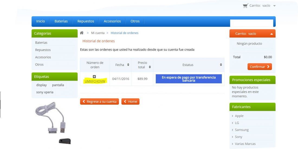Open the top Carrito dropdown arrow

(x=274, y=6)
